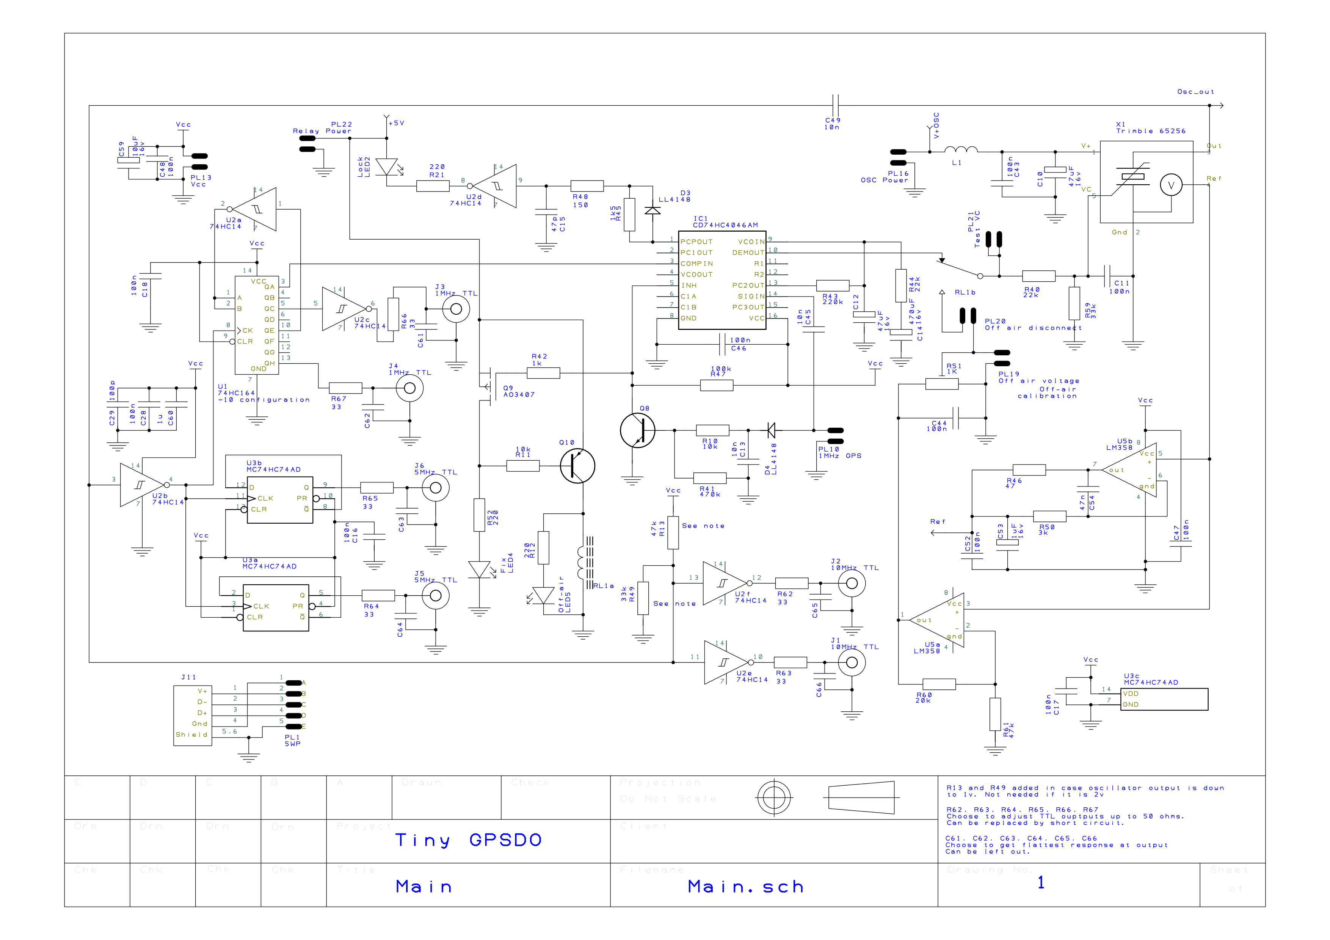Screen dimensions: 1330x940
Task: Click the J3 1MHz TTL connector circle
Action: 456,309
